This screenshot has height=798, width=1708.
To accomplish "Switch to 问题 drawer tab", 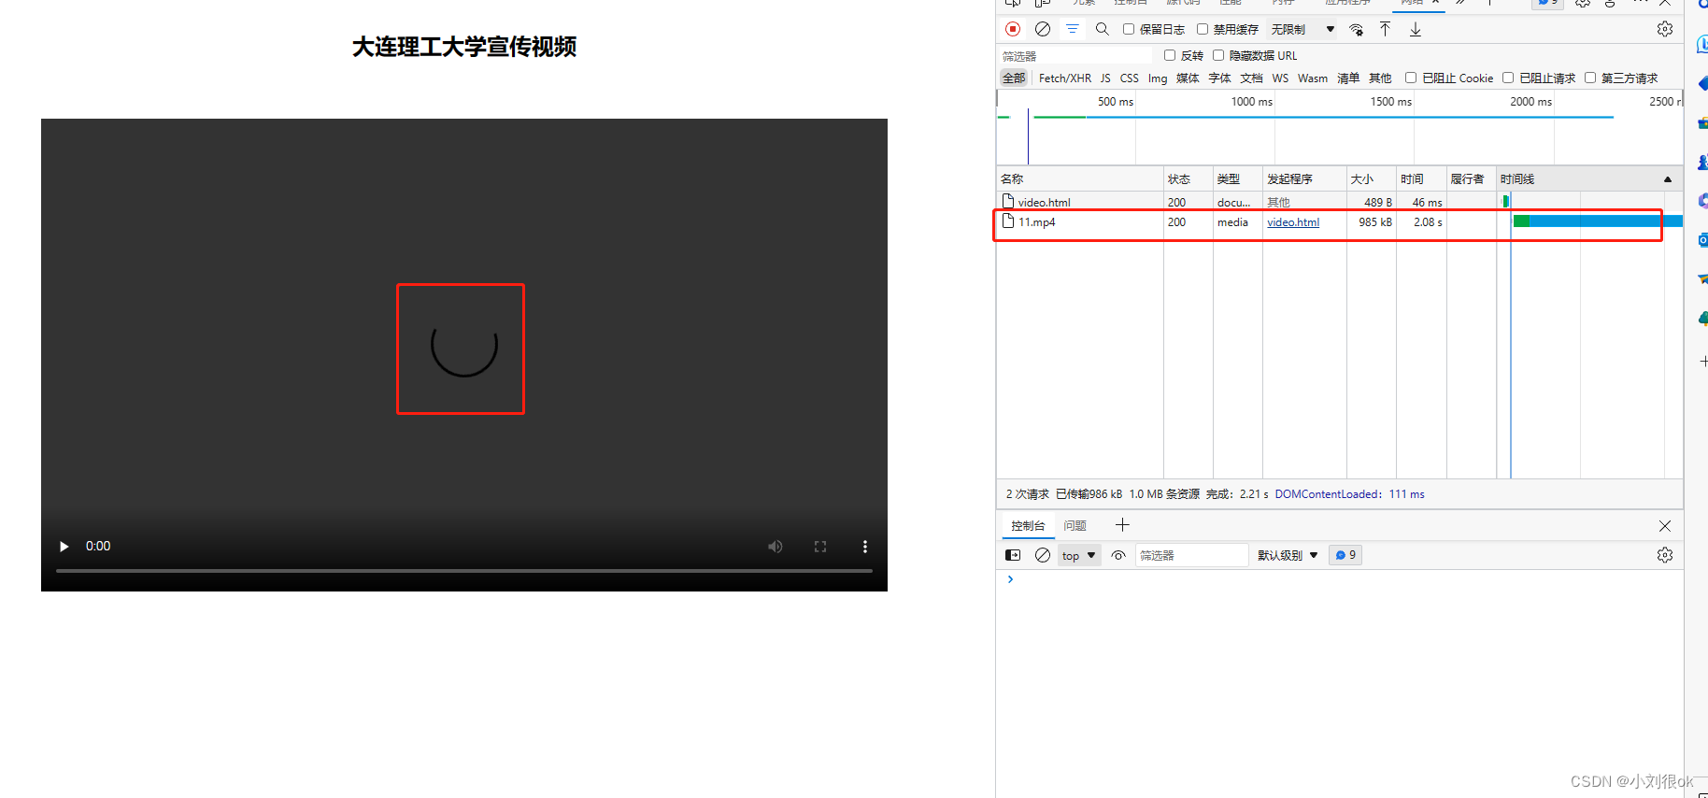I will pos(1075,526).
